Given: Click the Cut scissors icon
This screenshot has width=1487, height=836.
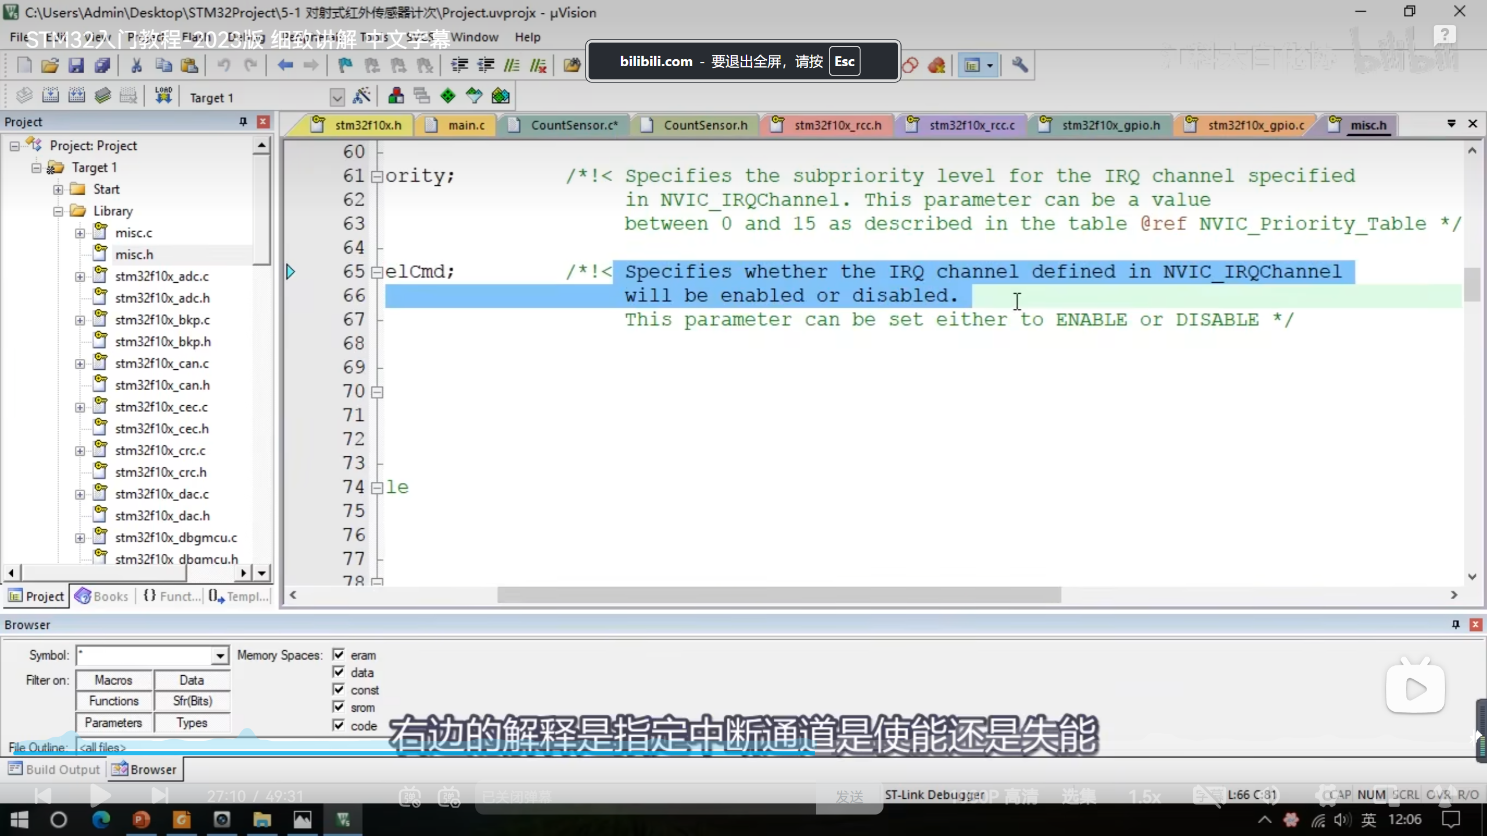Looking at the screenshot, I should coord(136,65).
